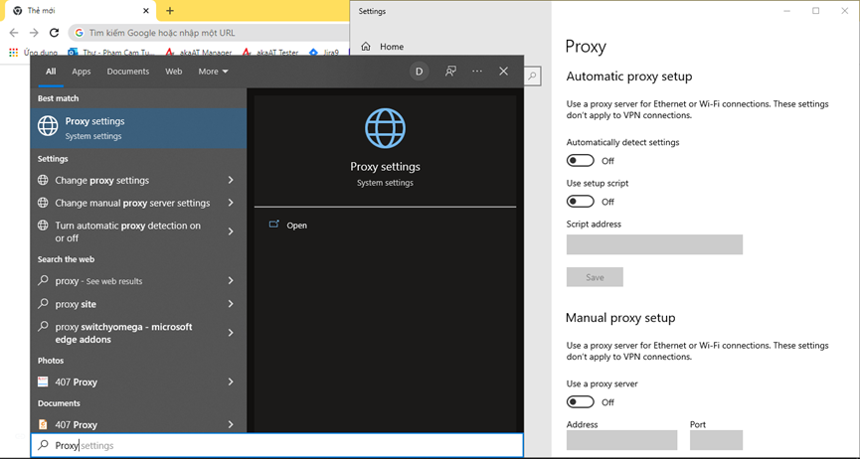Click the feedback icon in search panel
Image resolution: width=860 pixels, height=459 pixels.
point(450,72)
